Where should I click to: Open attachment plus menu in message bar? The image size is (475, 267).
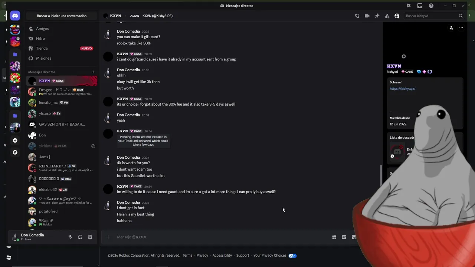coord(108,237)
